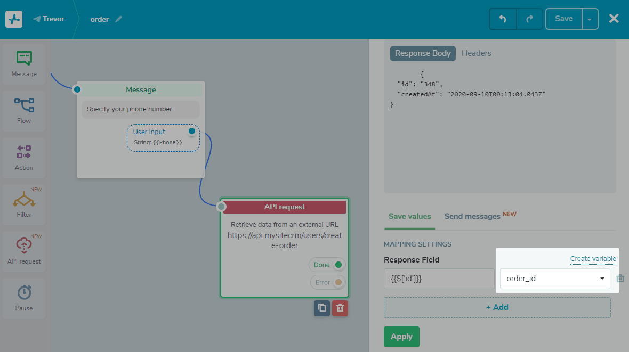629x352 pixels.
Task: Click the API request input connector
Action: click(x=221, y=207)
